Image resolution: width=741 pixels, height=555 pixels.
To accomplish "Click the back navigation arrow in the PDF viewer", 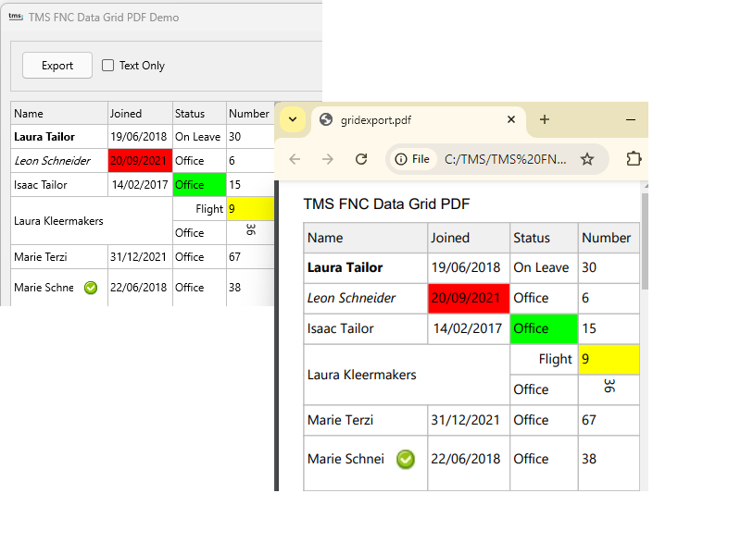I will point(295,159).
